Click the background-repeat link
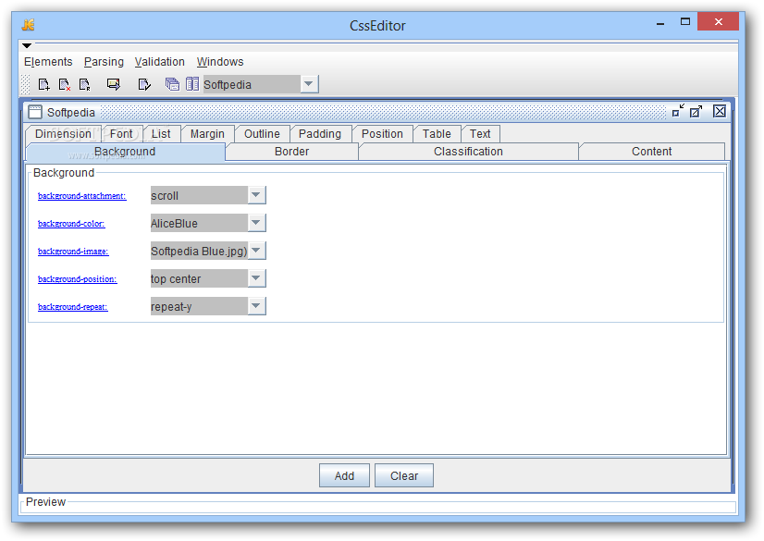The image size is (764, 541). (72, 307)
